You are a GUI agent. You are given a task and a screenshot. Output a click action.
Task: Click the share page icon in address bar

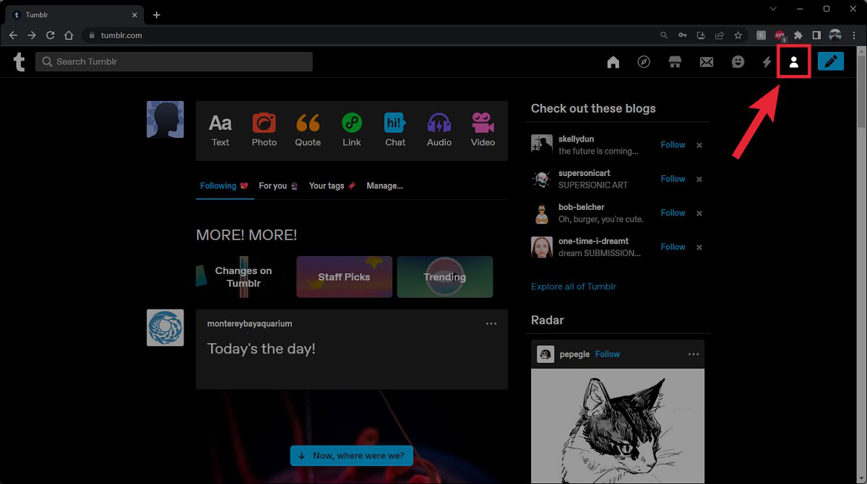720,35
